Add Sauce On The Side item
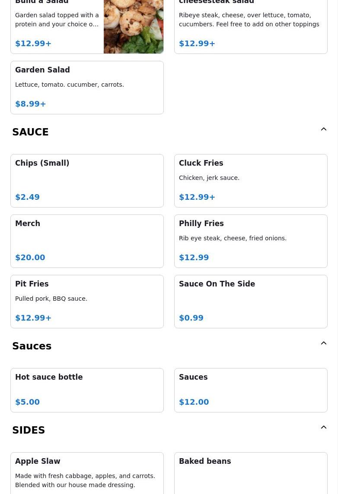 251,302
